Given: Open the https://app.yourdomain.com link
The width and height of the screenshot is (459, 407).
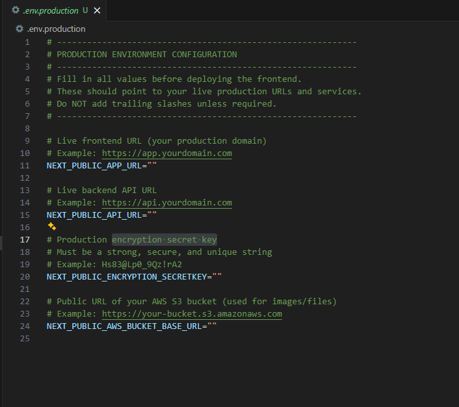Looking at the screenshot, I should [167, 153].
